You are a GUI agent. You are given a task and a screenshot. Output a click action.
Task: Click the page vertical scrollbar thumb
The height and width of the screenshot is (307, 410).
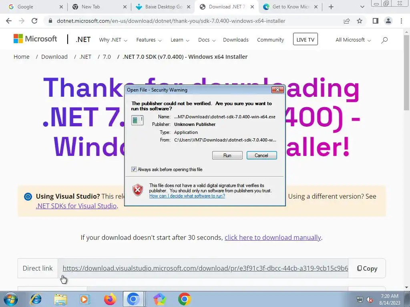tap(407, 73)
